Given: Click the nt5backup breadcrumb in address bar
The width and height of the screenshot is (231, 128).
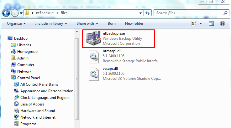Looking at the screenshot, I should (x=44, y=13).
